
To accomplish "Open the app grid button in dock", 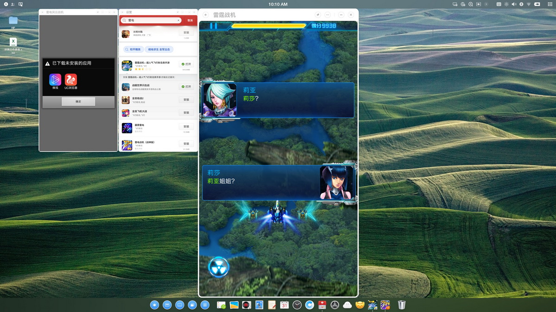I will (205, 305).
